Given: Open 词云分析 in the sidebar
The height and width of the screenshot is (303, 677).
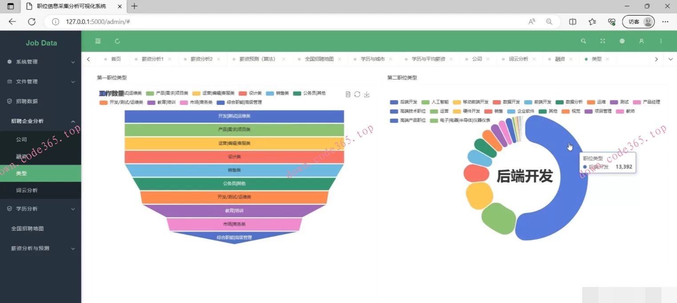Looking at the screenshot, I should (x=27, y=191).
